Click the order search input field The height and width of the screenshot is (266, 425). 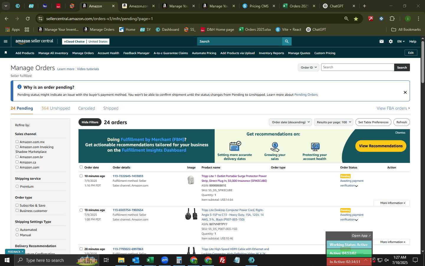point(357,67)
